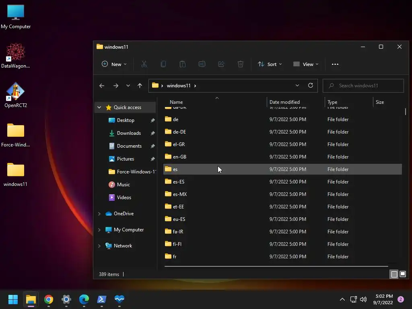Viewport: 412px width, 309px height.
Task: Sort by the Type column header
Action: (332, 102)
